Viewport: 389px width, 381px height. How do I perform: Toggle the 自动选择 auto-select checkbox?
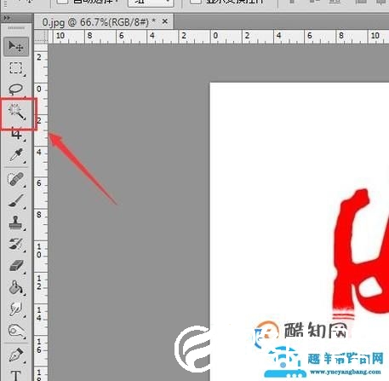click(62, 1)
